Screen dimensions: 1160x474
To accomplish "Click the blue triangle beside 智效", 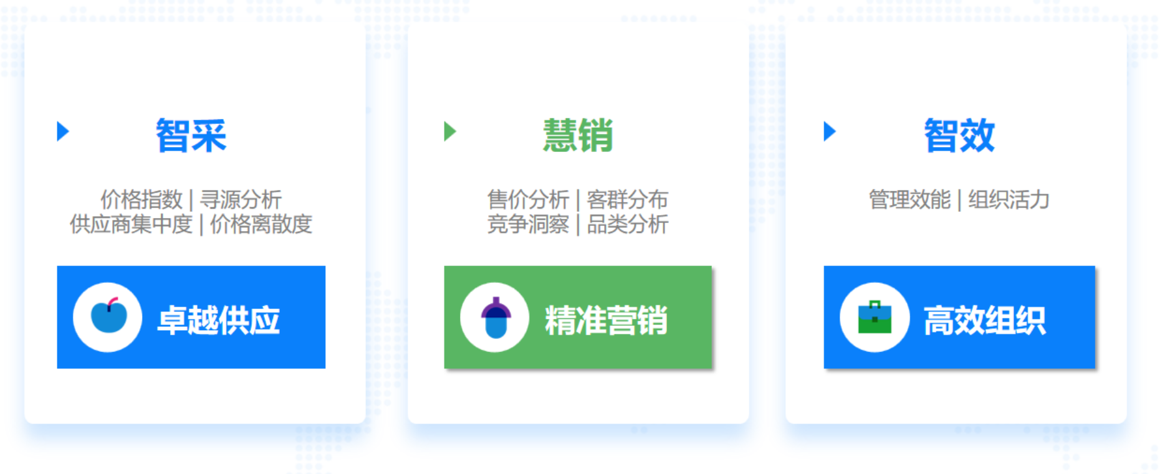I will coord(830,131).
